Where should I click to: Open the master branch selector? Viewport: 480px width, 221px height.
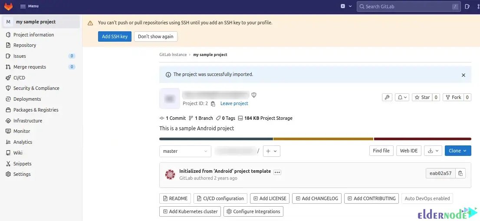point(185,151)
